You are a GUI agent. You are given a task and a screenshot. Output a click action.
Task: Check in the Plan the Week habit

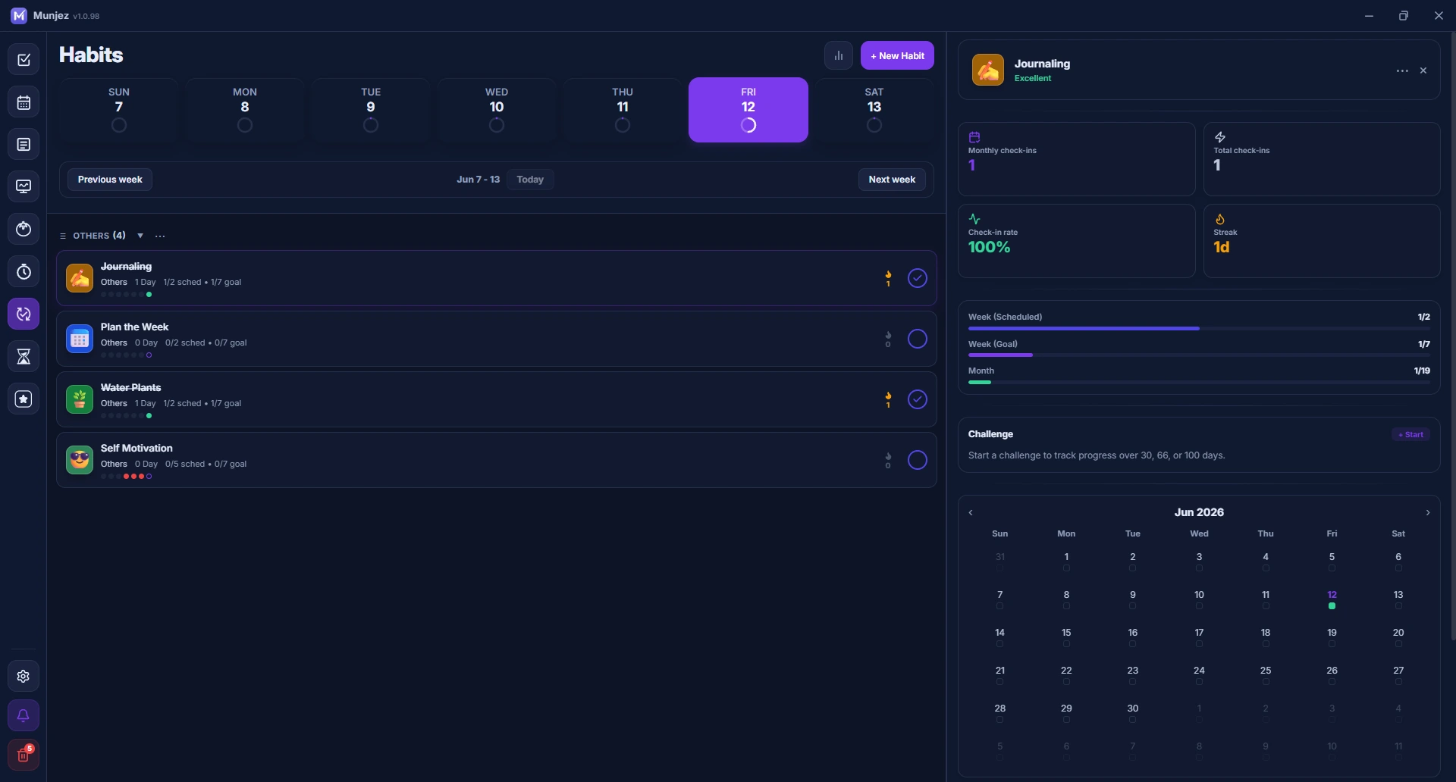pyautogui.click(x=918, y=339)
